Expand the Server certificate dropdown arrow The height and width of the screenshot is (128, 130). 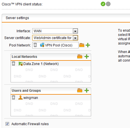click(x=75, y=38)
